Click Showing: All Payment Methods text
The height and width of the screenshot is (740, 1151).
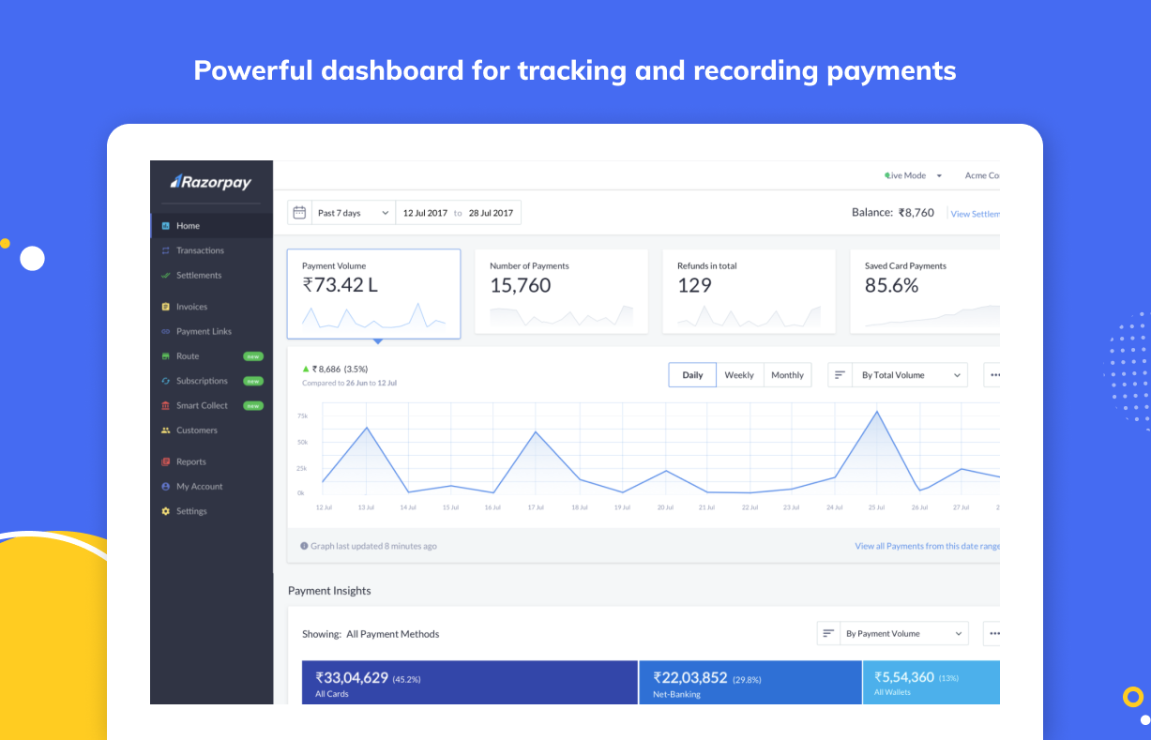[371, 634]
